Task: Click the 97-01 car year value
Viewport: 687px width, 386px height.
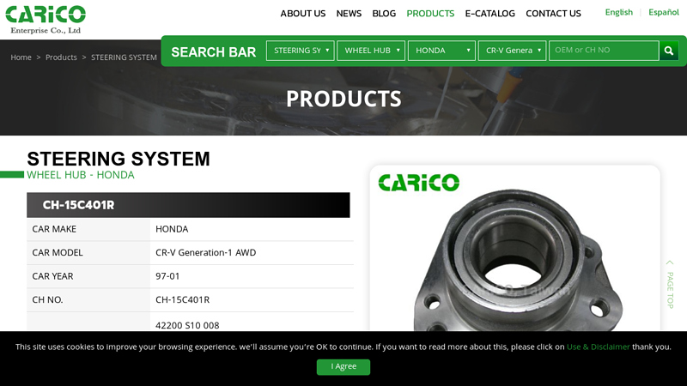Action: coord(167,276)
